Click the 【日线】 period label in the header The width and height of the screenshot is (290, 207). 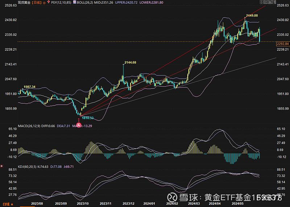tap(37, 3)
